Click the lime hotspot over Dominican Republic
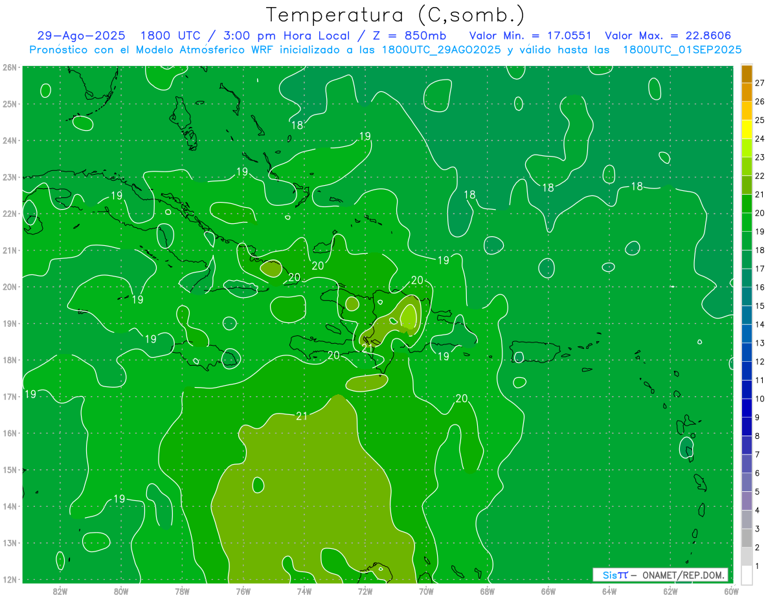 (x=409, y=317)
